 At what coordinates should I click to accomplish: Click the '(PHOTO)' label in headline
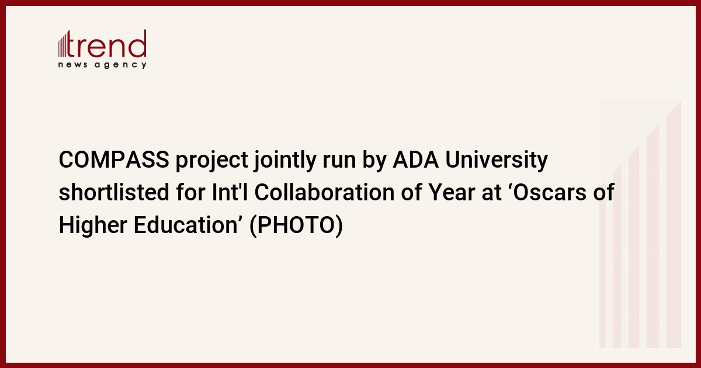pyautogui.click(x=296, y=226)
